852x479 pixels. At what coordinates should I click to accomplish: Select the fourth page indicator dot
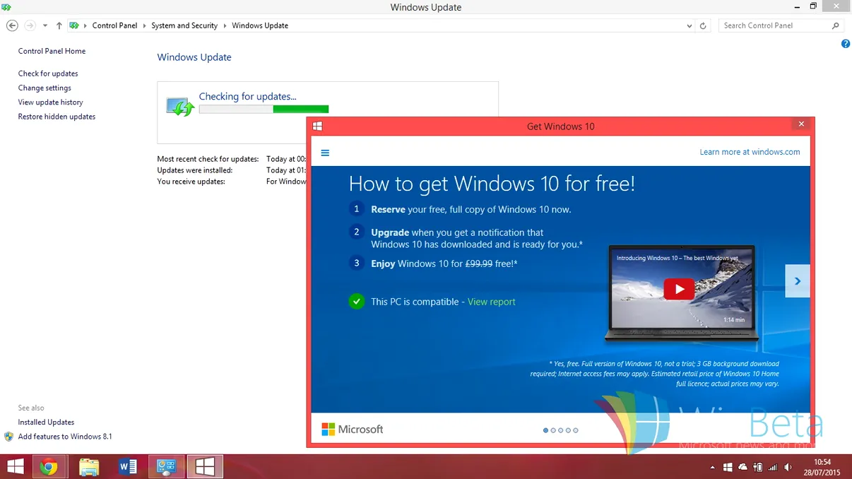(568, 430)
